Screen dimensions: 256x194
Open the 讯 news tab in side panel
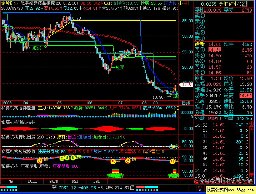tap(234, 181)
